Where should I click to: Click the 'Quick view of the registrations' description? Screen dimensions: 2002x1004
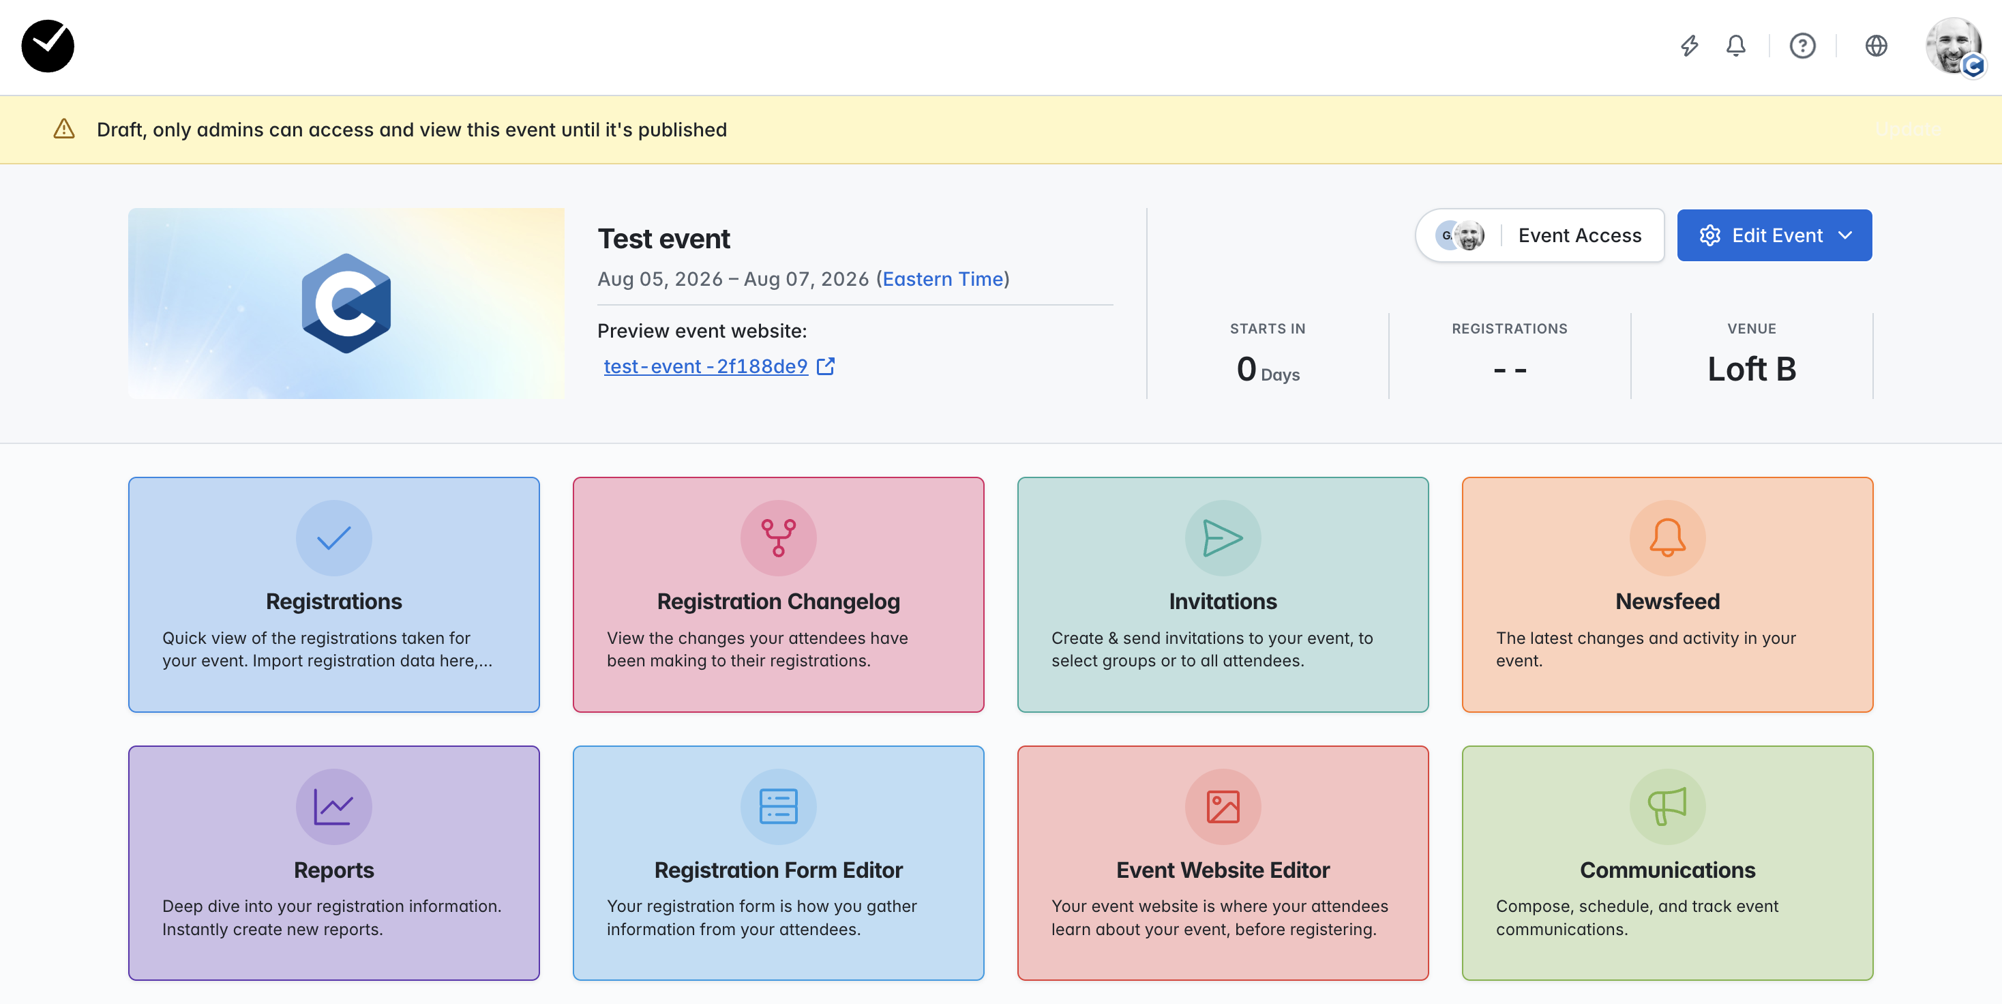(327, 649)
